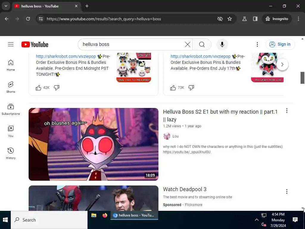Screen dimensions: 305x229
Task: Like the post with 73K likes
Action: pos(173,88)
